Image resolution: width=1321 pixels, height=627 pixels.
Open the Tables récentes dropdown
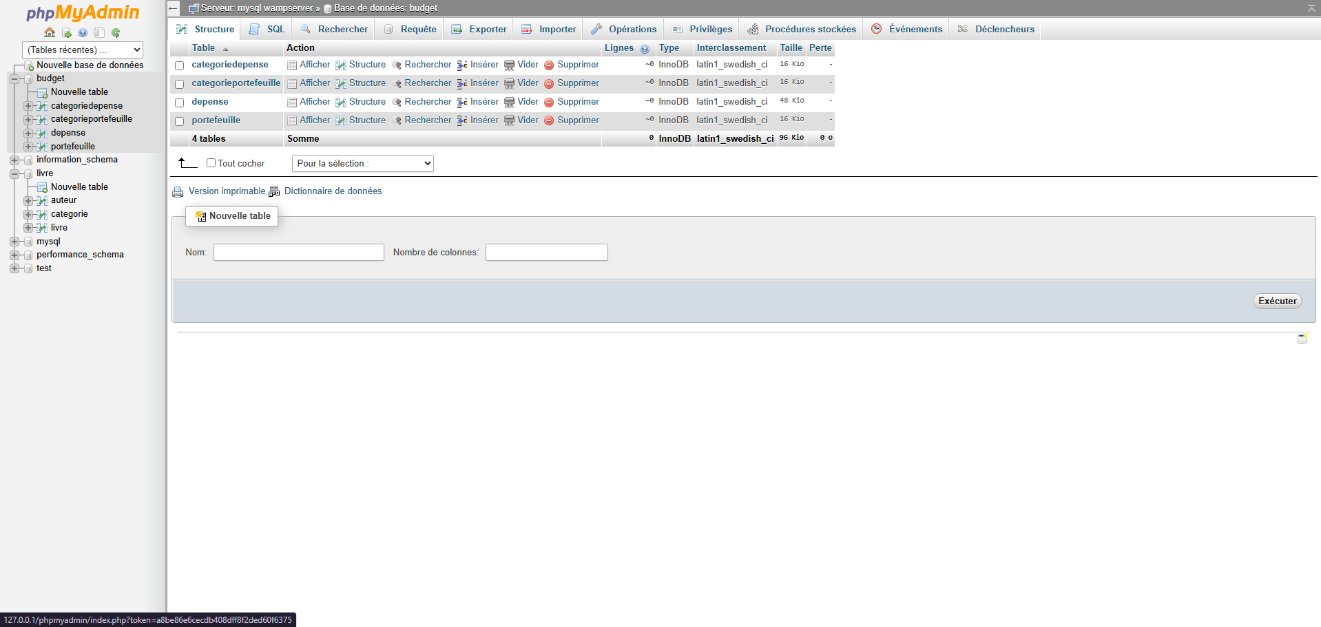point(83,50)
